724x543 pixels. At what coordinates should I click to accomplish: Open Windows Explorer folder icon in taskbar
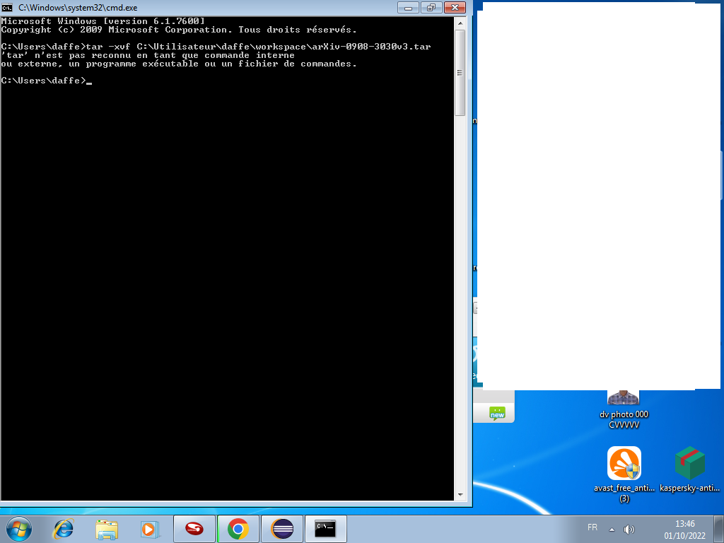pyautogui.click(x=107, y=529)
